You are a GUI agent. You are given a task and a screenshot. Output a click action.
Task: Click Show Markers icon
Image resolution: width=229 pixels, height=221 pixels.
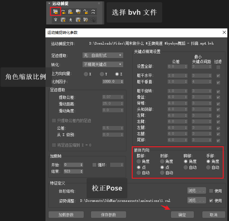93,19
